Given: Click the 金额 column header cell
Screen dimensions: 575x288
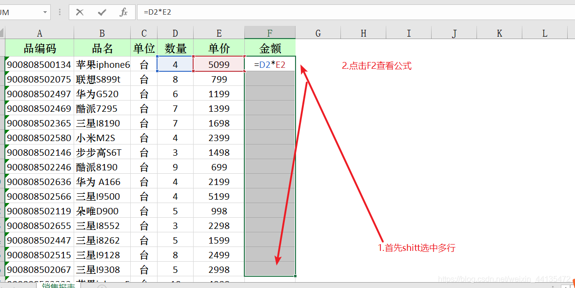Looking at the screenshot, I should coord(269,47).
